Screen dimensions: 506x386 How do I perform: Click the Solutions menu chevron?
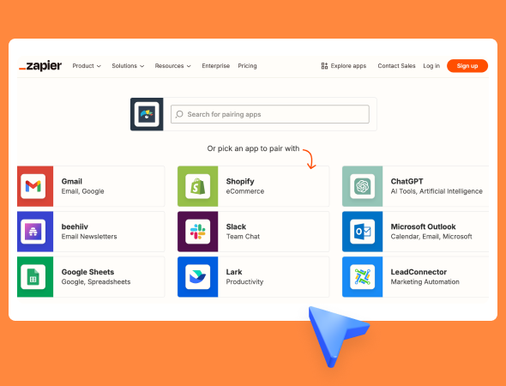point(142,66)
